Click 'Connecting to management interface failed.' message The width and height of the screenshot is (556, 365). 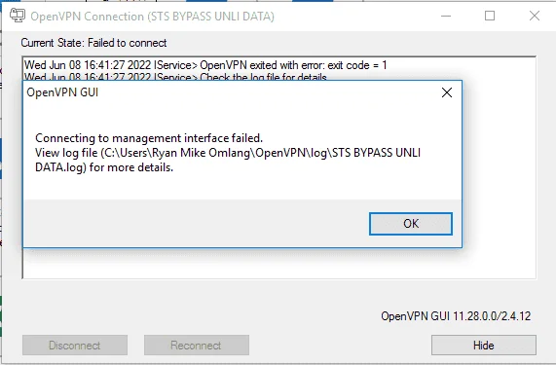(x=149, y=138)
